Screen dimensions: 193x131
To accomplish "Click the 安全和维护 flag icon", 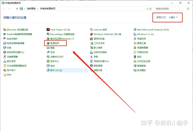I will (x=5, y=39).
